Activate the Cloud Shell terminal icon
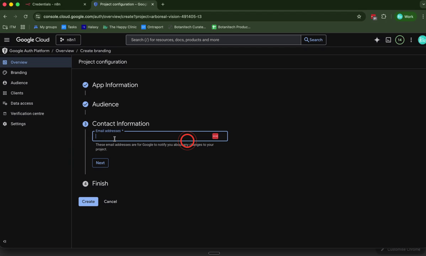 coord(388,40)
